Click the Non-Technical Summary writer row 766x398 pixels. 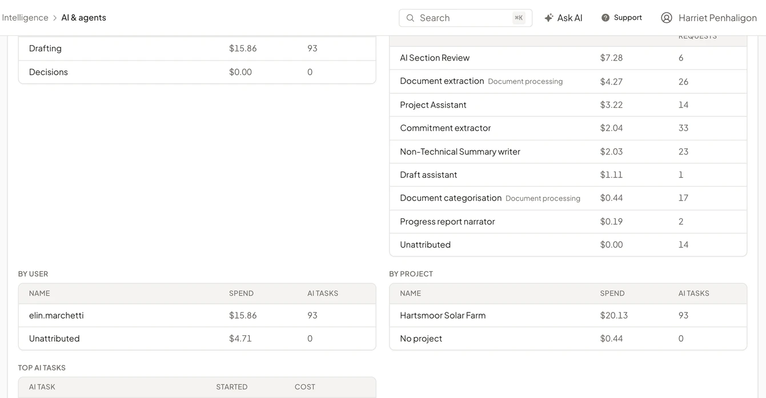point(568,152)
